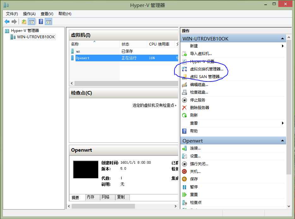This screenshot has height=219, width=295.
Task: Click the 检查磁盘 icon
Action: tap(184, 92)
